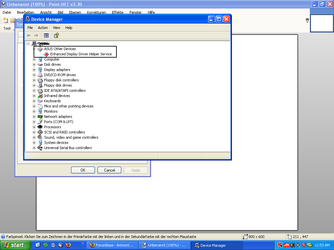Expand the Display adapters category
Viewport: 334px width, 250px height.
[34, 70]
